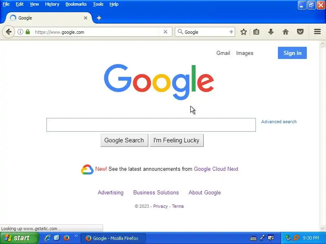Viewport: 326px width, 244px height.
Task: Click the page scrollbar down arrow
Action: [322, 228]
